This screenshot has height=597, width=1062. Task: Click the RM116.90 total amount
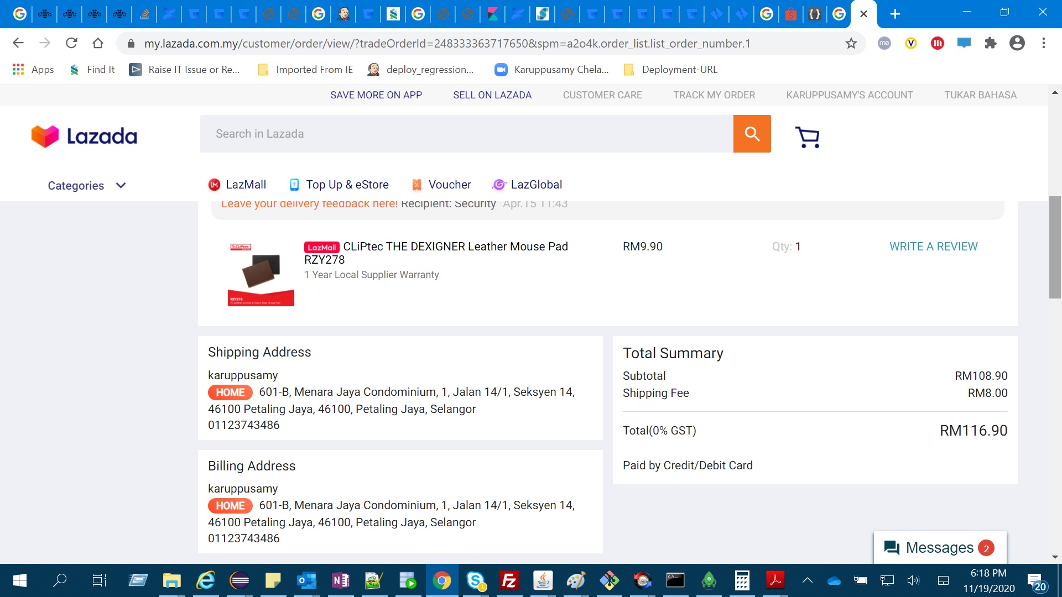(973, 431)
